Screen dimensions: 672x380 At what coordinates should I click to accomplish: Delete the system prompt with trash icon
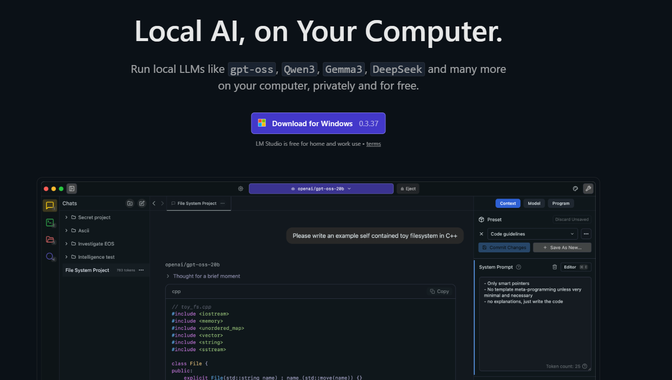[555, 267]
